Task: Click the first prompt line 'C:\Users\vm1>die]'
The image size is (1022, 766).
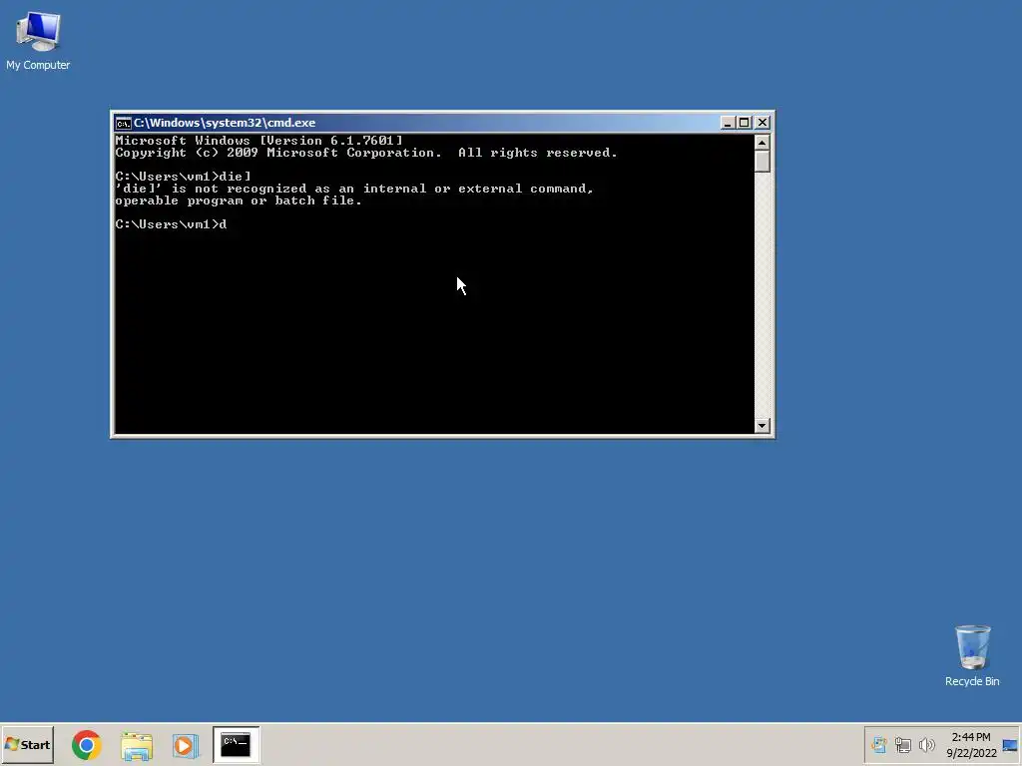Action: (x=184, y=177)
